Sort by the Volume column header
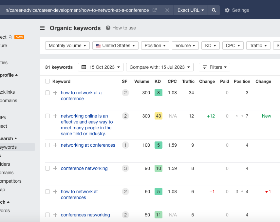 141,81
